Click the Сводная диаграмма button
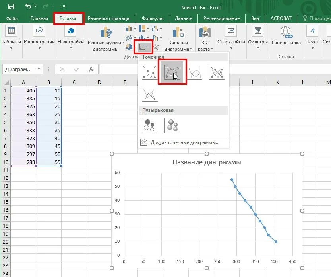Viewport: 331px width, 277px height. coord(178,39)
